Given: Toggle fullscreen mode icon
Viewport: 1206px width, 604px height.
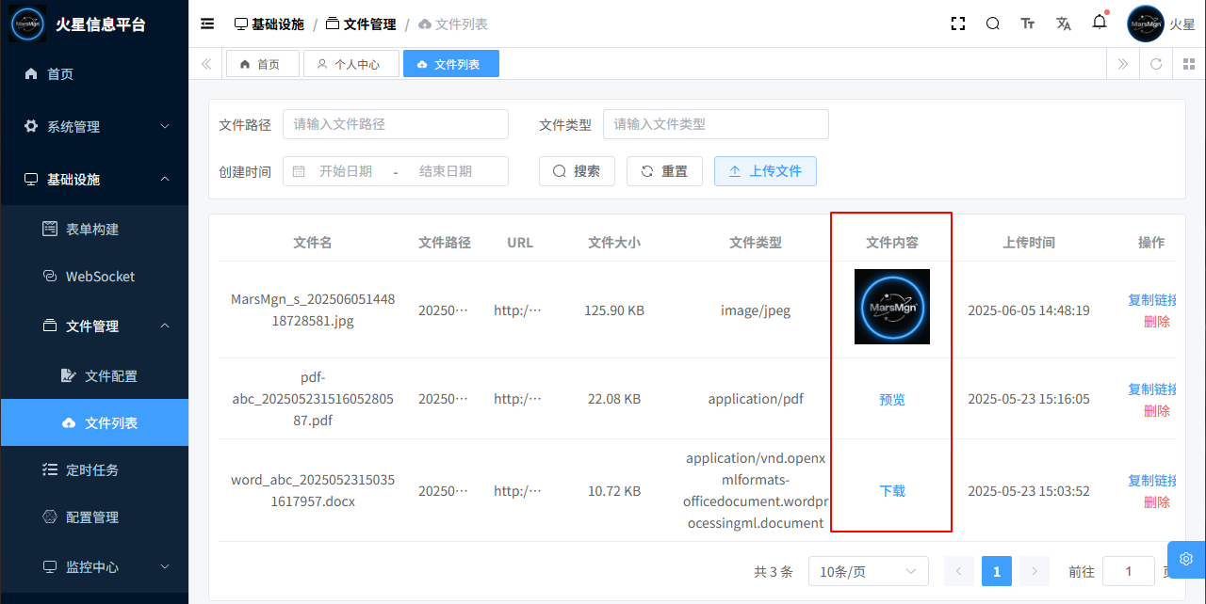Looking at the screenshot, I should [x=958, y=24].
